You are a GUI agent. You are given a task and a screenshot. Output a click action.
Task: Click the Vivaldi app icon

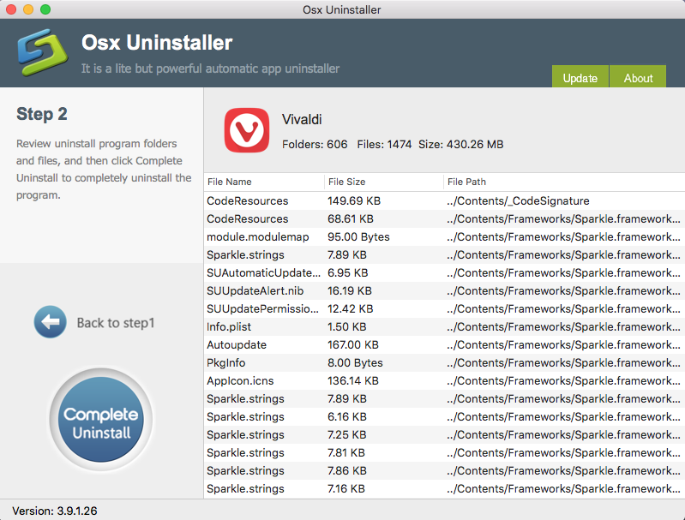tap(247, 131)
